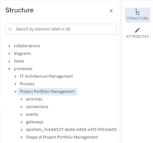
Task: Expand the gateways chevron
Action: (22, 122)
